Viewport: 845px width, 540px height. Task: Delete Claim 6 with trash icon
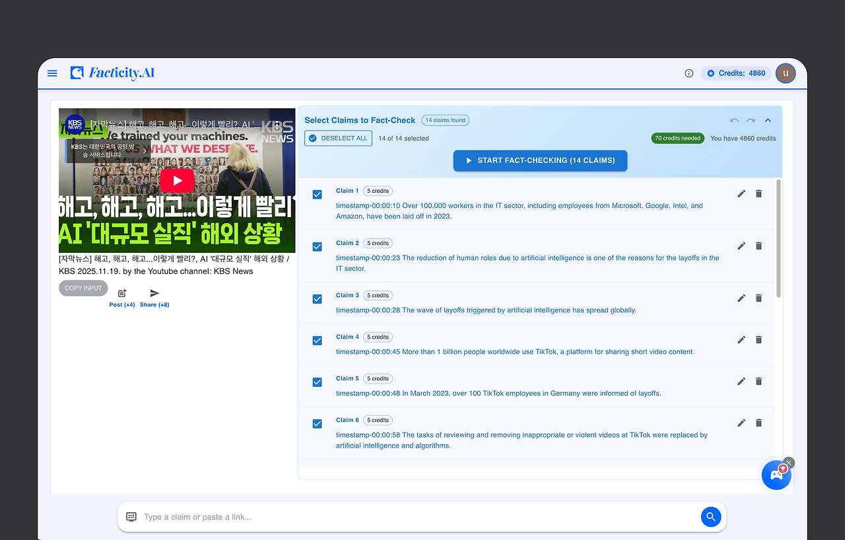click(759, 422)
